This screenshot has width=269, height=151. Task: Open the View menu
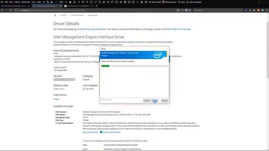11,2
